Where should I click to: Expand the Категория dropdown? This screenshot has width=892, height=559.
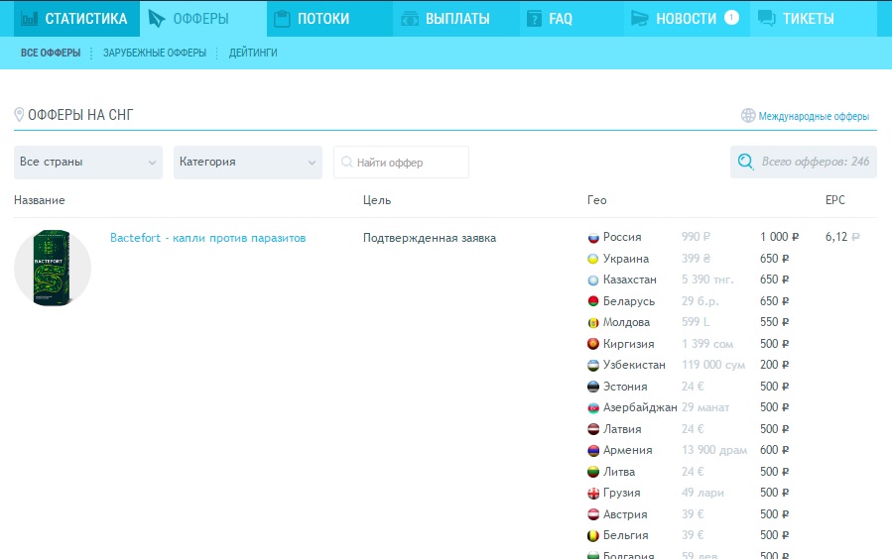247,163
